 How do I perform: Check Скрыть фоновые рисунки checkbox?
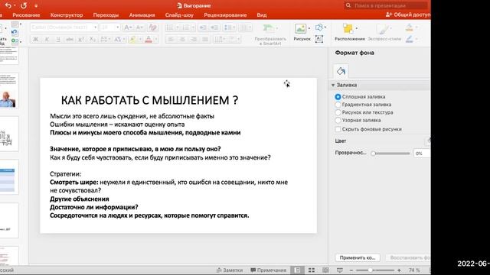[338, 129]
